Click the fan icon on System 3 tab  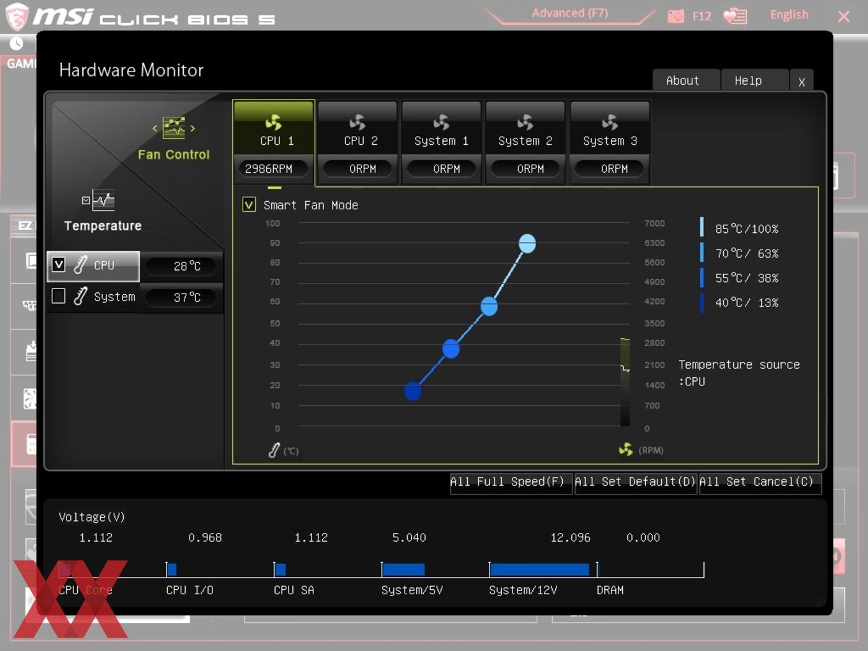pos(610,122)
